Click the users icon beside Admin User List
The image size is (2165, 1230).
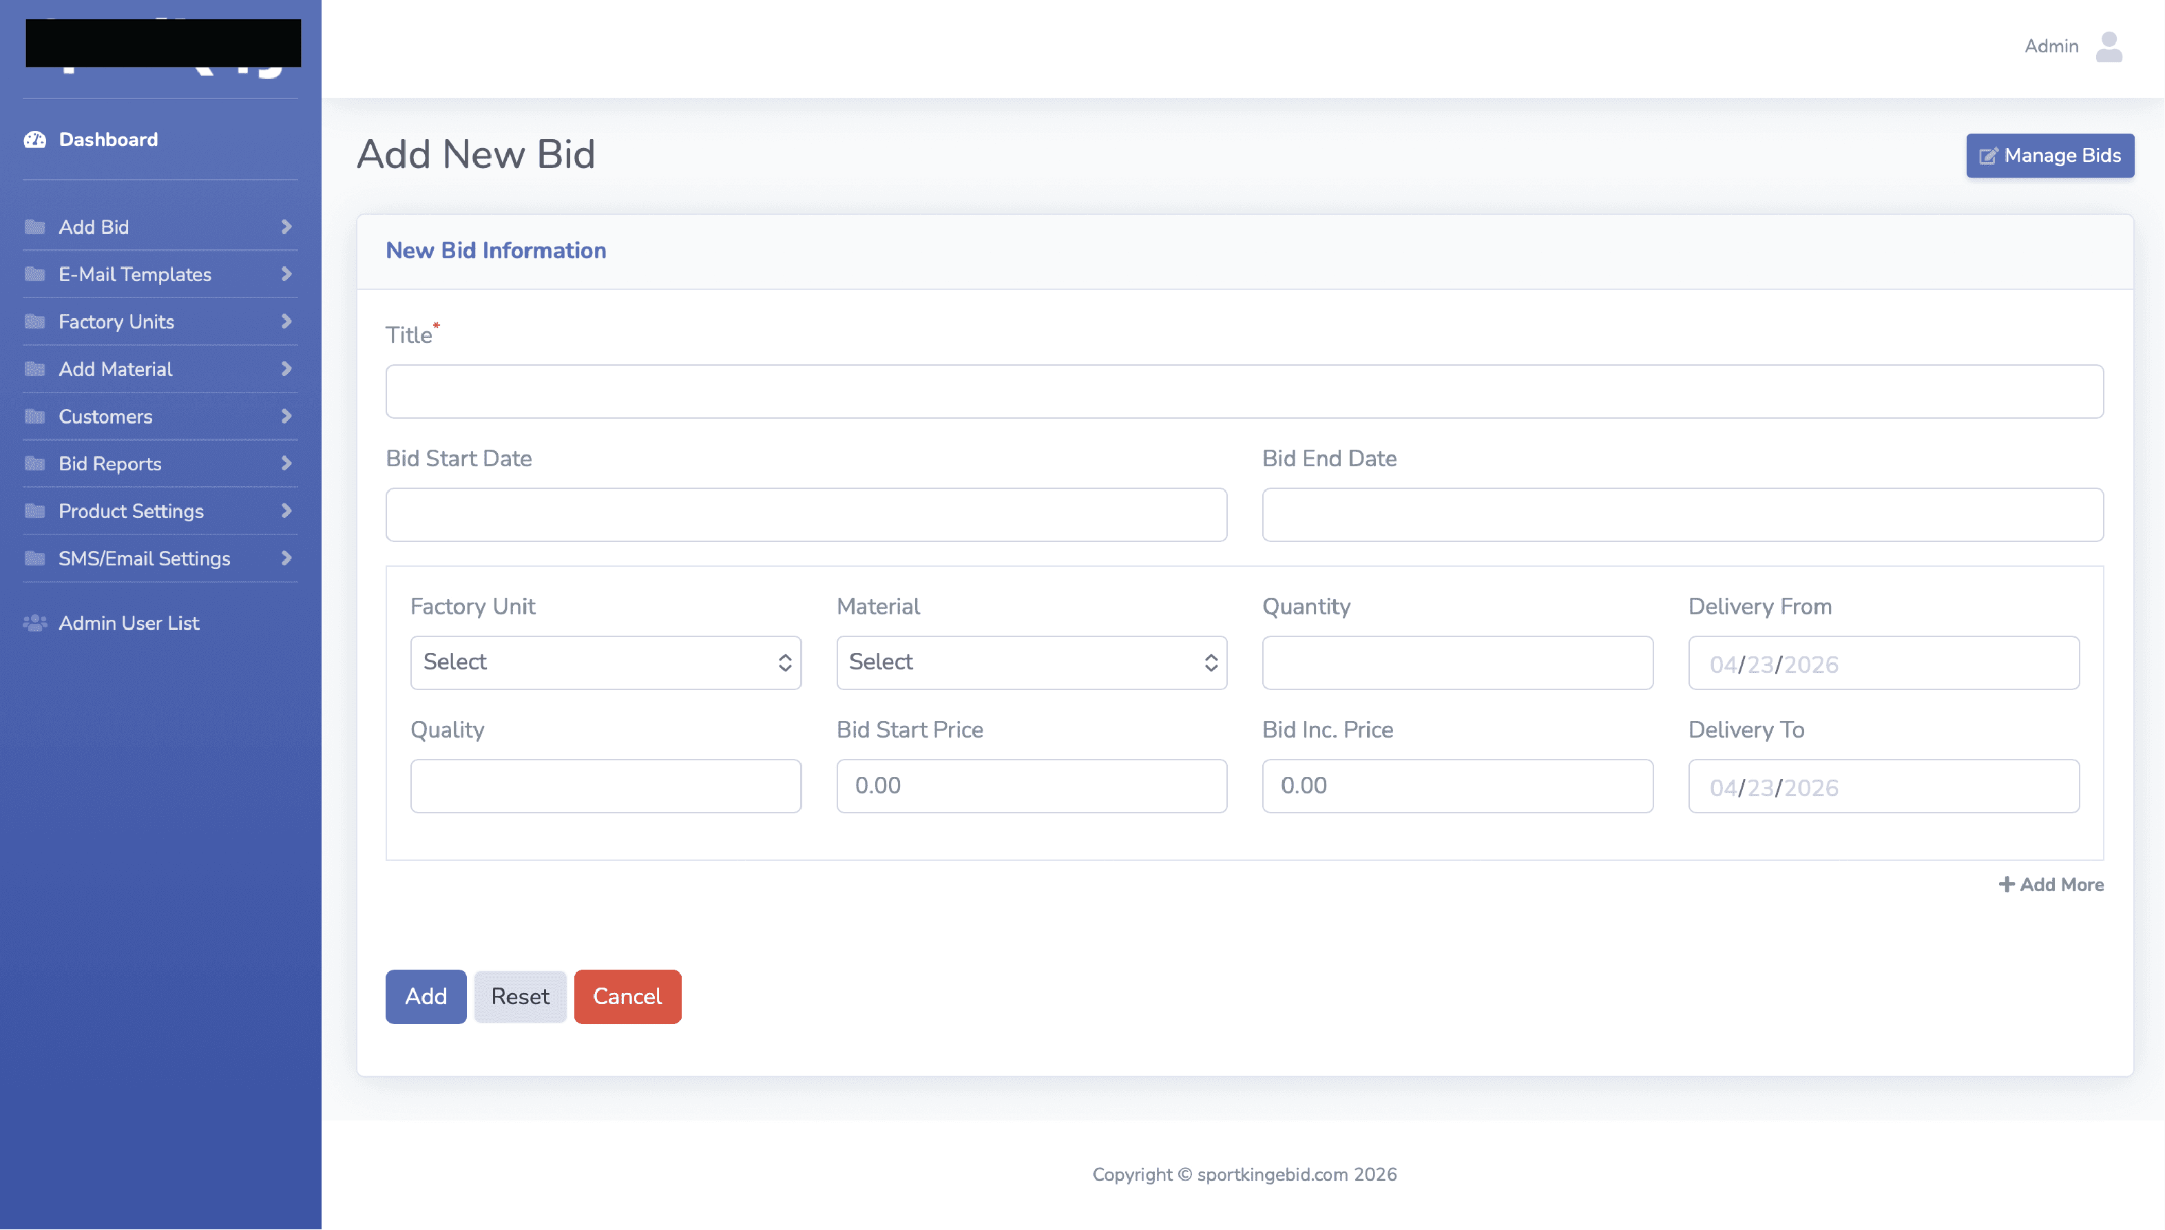(34, 623)
